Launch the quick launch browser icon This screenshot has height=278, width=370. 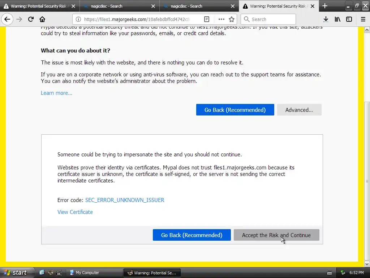(42, 273)
